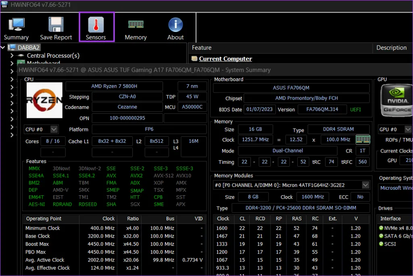
Task: Click the AMD Ryzen 7 5800H name field
Action: click(114, 86)
